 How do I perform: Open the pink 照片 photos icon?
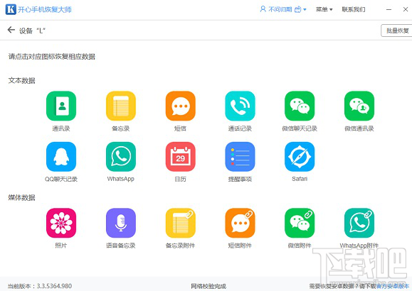click(61, 223)
